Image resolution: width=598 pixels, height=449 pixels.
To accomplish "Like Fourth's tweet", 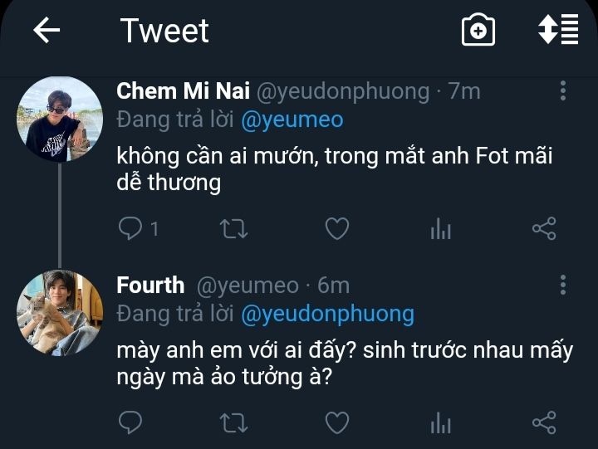I will (336, 423).
